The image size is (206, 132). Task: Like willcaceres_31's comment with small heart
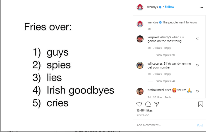197,65
